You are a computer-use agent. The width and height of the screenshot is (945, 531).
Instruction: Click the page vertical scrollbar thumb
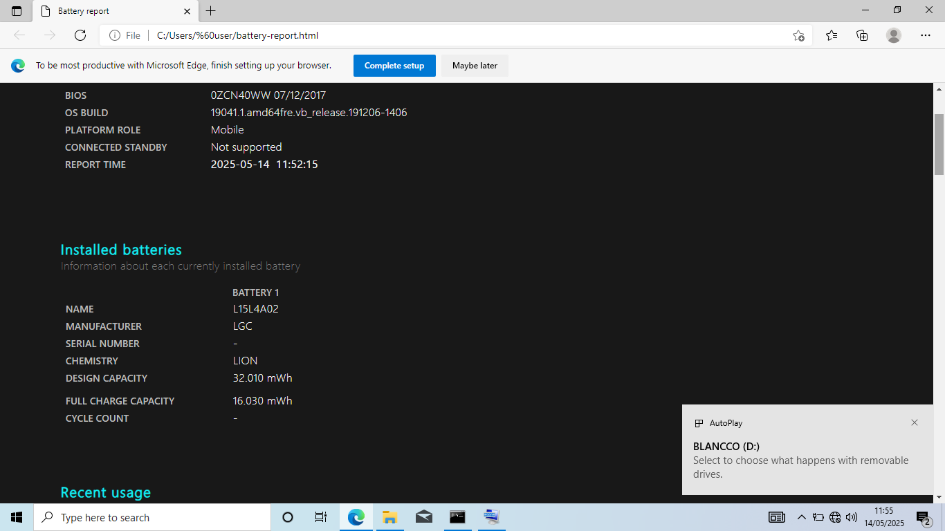tap(939, 145)
